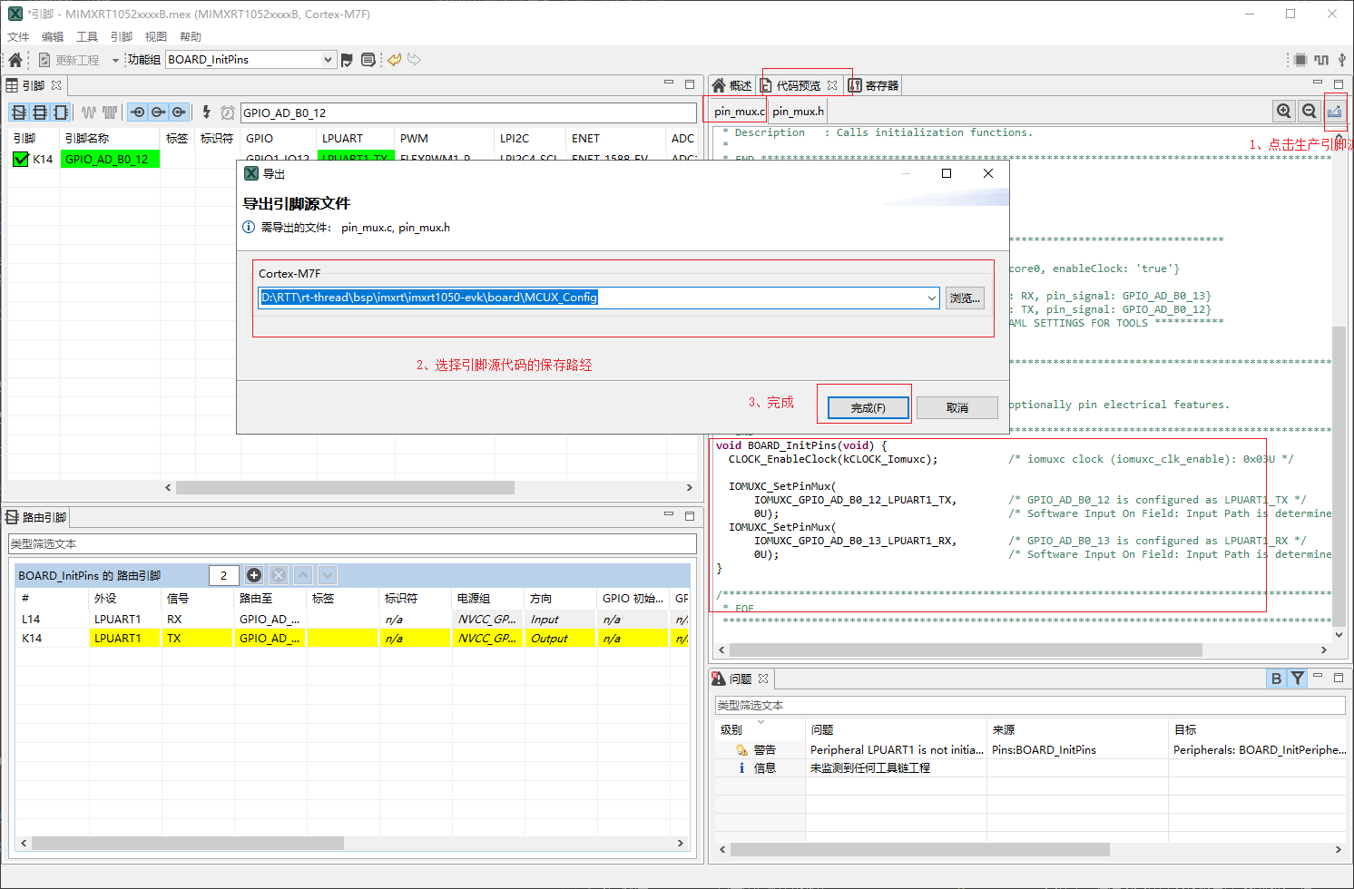Open the 更新工程 dropdown arrow
This screenshot has width=1354, height=889.
pos(115,61)
